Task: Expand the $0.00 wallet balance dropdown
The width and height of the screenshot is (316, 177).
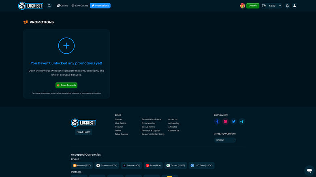Action: click(280, 6)
